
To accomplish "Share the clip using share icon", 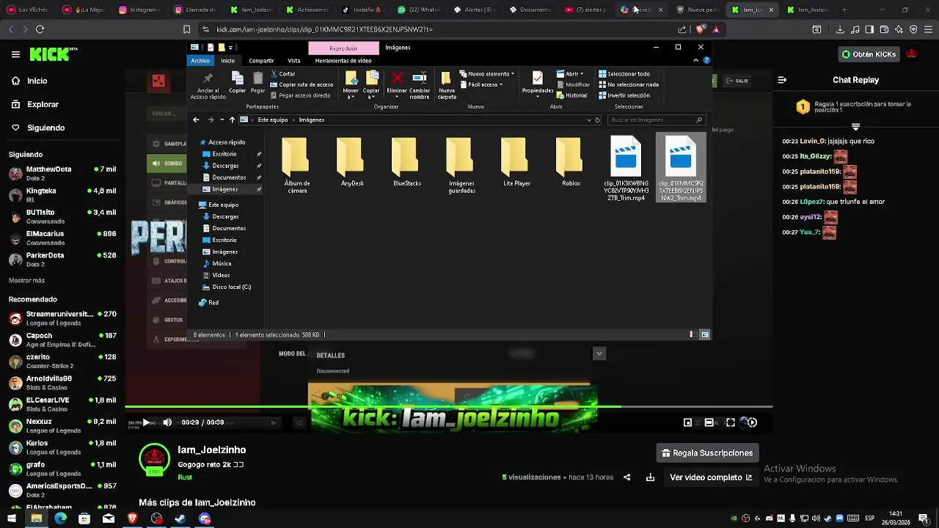I will [626, 477].
